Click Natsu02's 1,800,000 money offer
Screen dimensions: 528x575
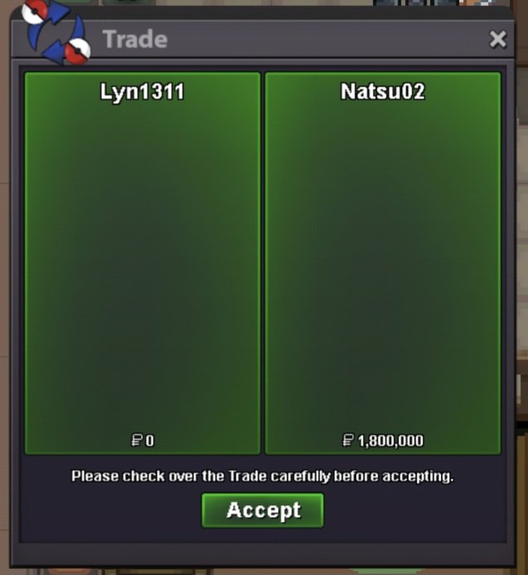click(390, 441)
